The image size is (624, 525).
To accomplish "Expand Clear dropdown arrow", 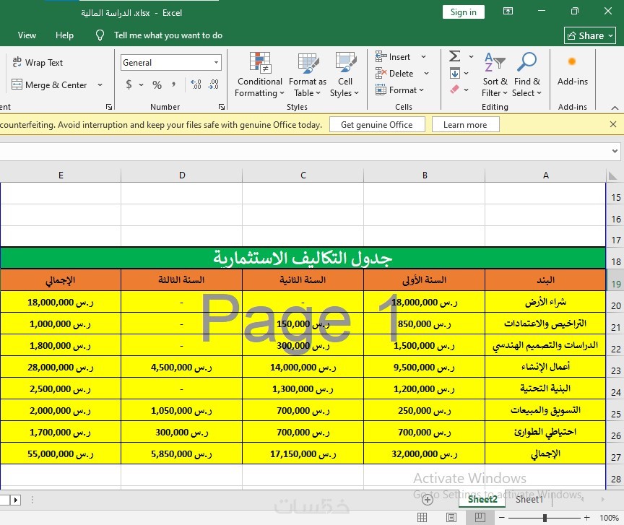I will 466,90.
